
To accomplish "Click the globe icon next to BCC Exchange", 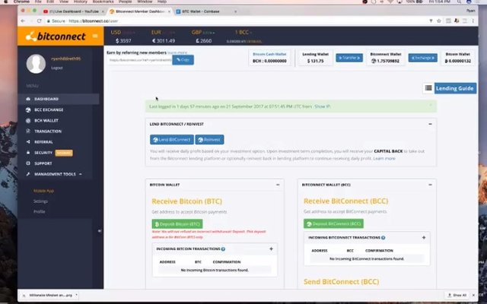I will (x=28, y=109).
